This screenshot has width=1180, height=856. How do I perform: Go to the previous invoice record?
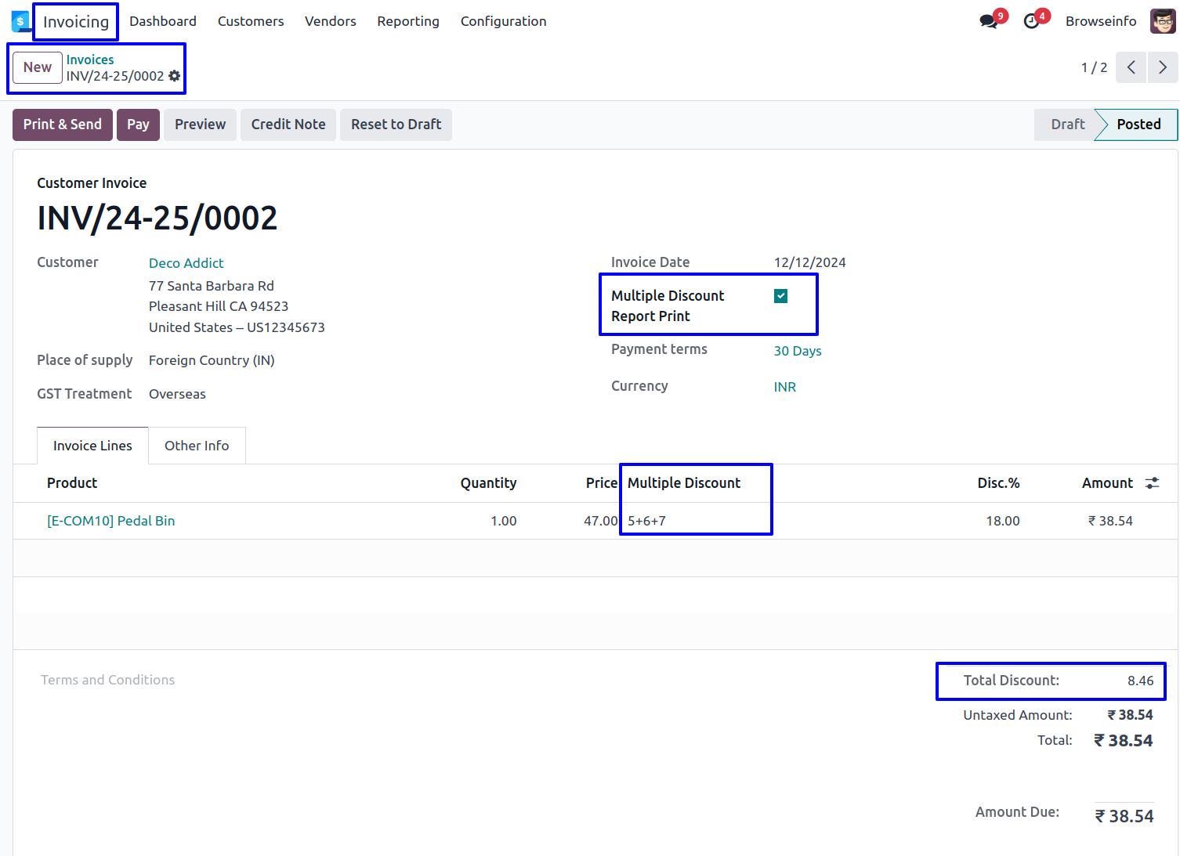[x=1131, y=67]
